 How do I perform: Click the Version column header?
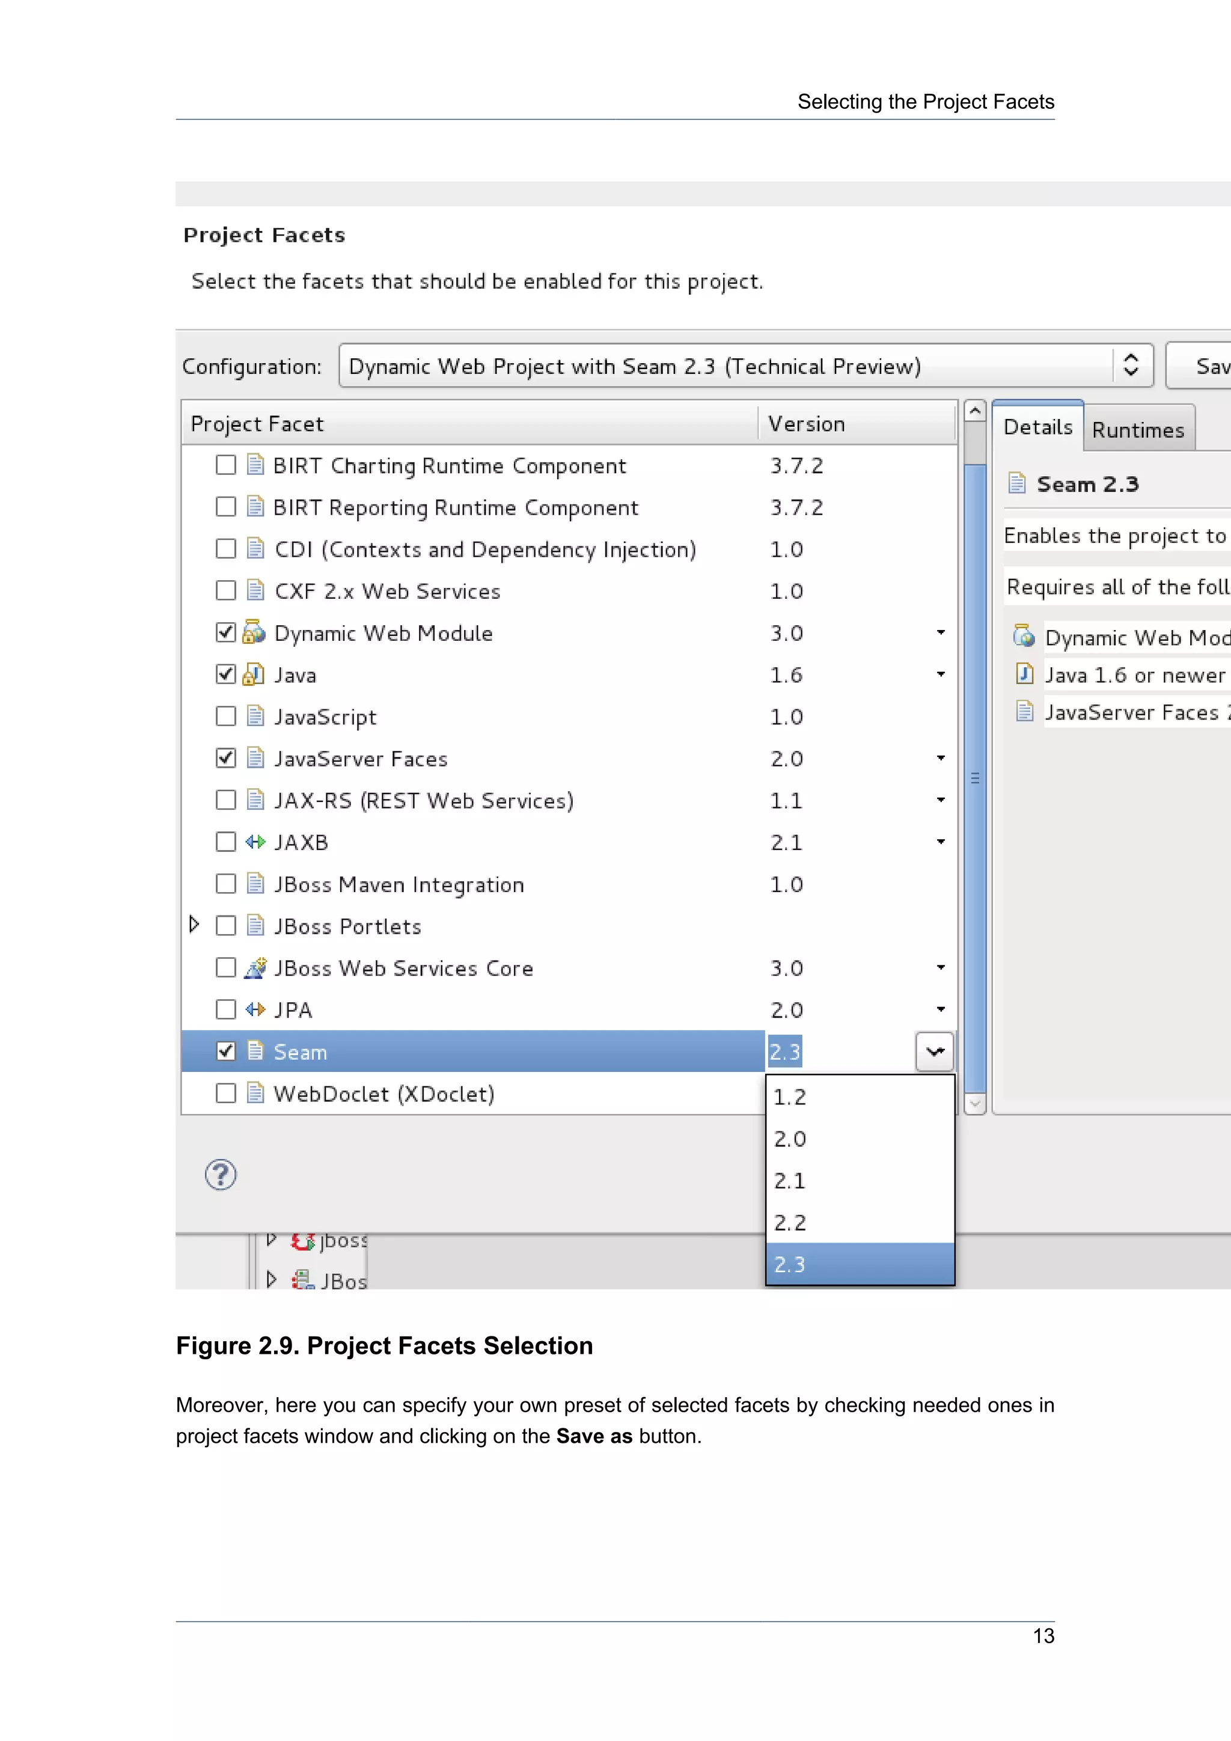(x=857, y=423)
